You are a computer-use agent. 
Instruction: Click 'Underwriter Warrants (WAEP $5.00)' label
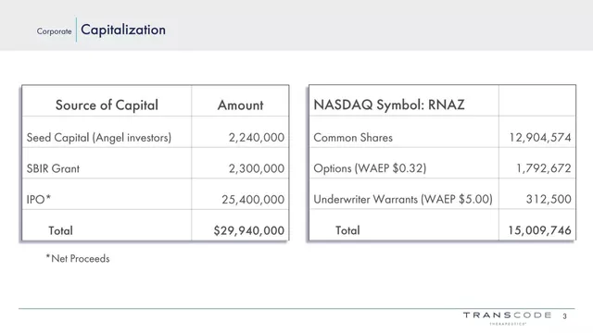(x=403, y=199)
